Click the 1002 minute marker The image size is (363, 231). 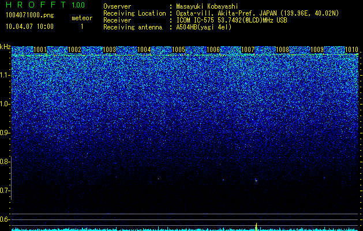[x=75, y=49]
